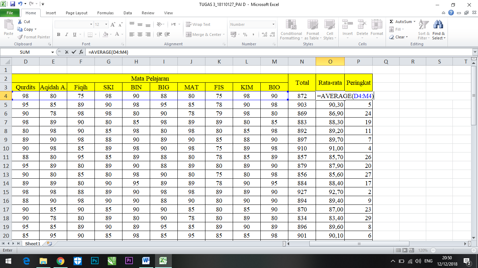Toggle italic formatting

tap(66, 35)
